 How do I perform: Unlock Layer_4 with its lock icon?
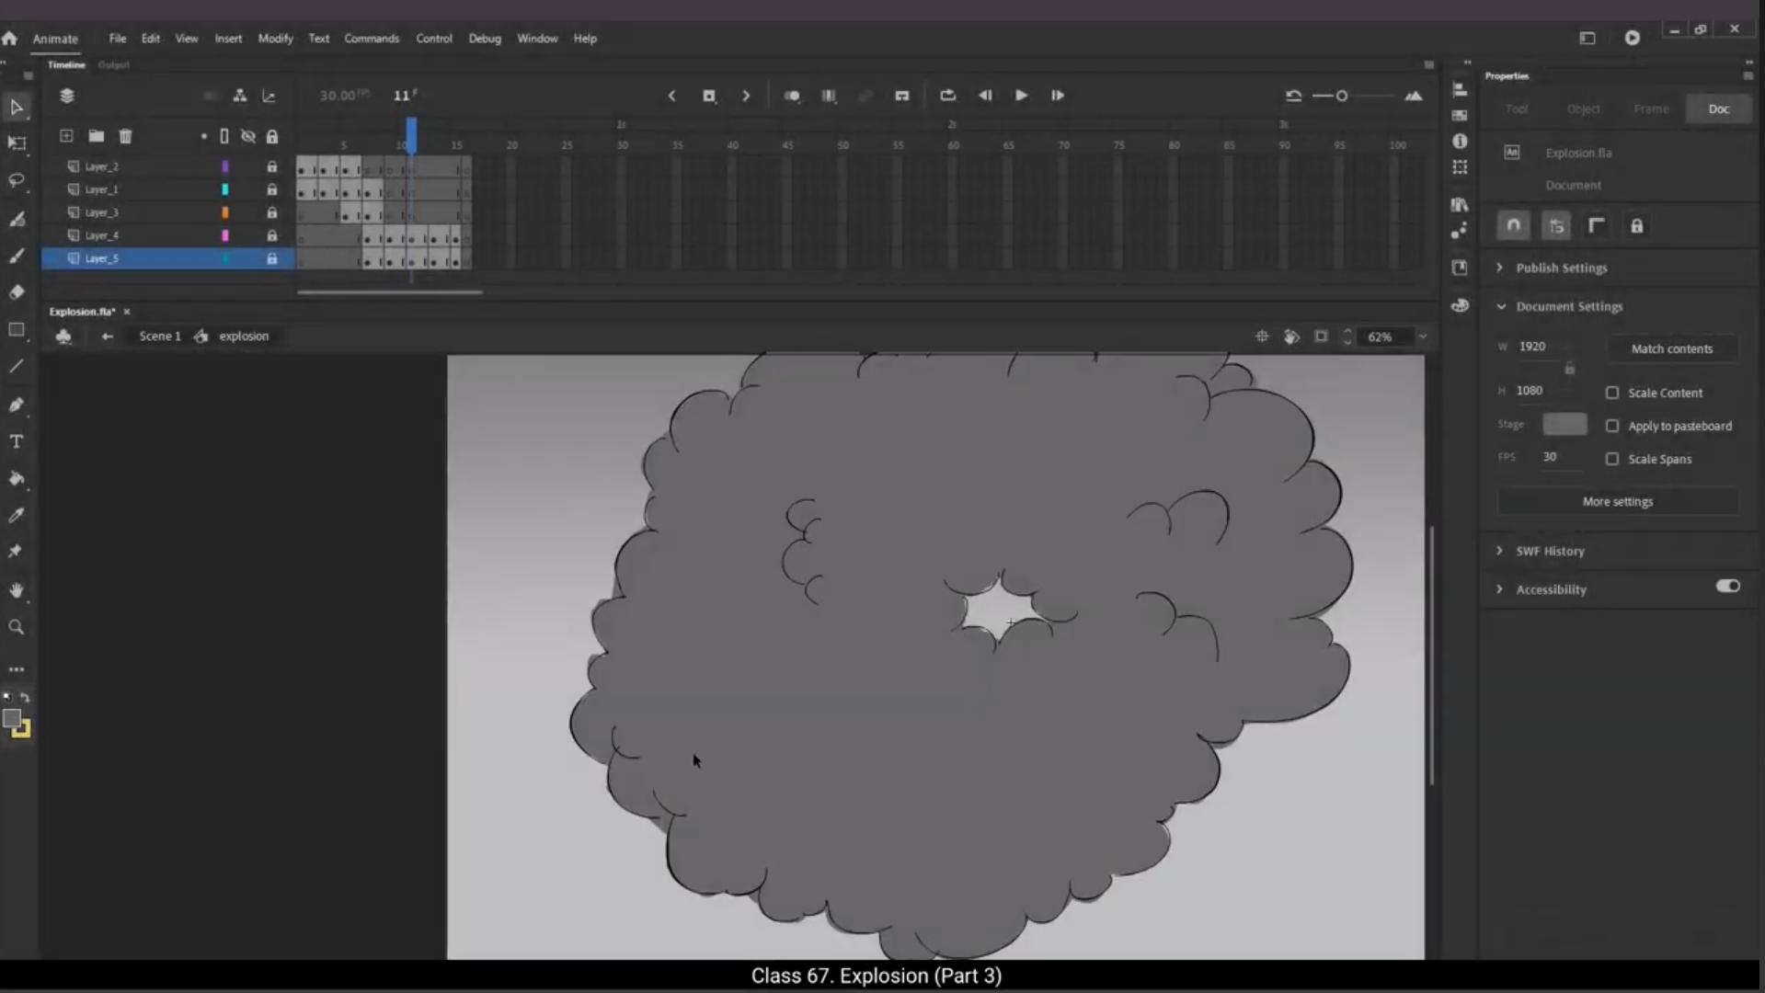click(x=272, y=235)
